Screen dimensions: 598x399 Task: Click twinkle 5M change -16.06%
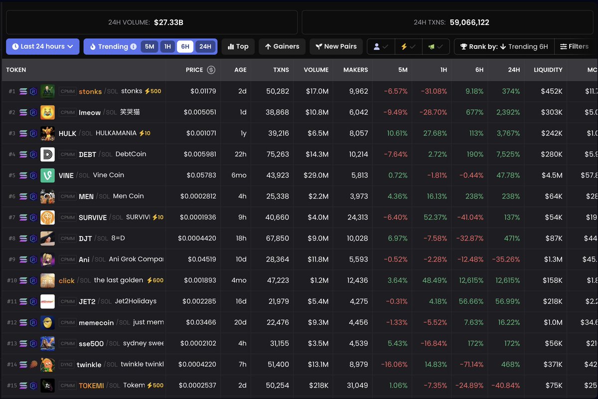[394, 365]
